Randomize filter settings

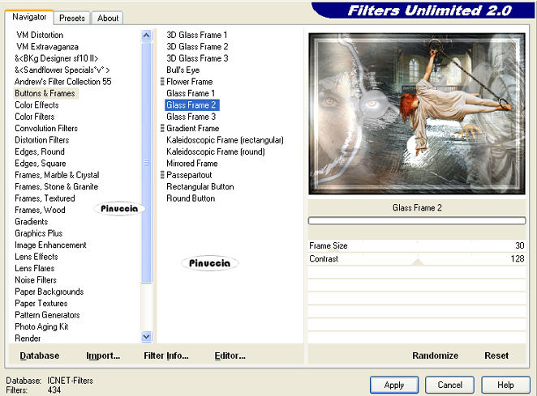435,356
